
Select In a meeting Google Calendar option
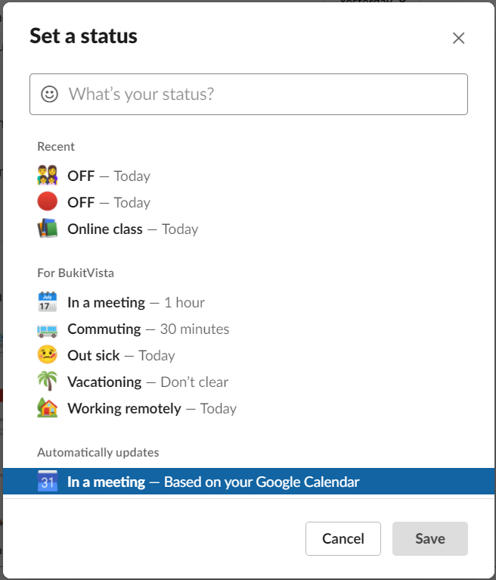[249, 482]
